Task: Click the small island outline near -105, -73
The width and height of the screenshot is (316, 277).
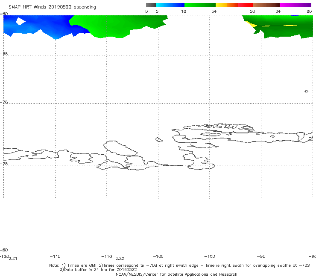Action: [159, 139]
